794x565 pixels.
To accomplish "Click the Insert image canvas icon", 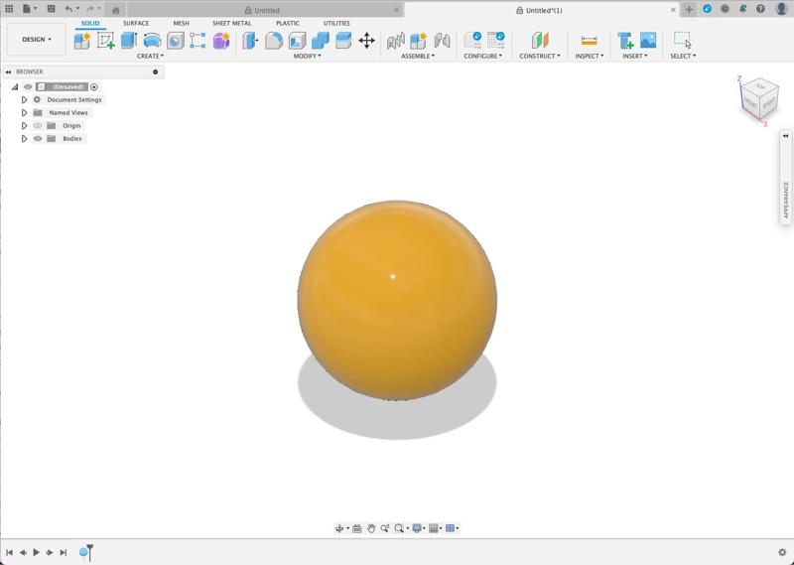I will pos(648,41).
